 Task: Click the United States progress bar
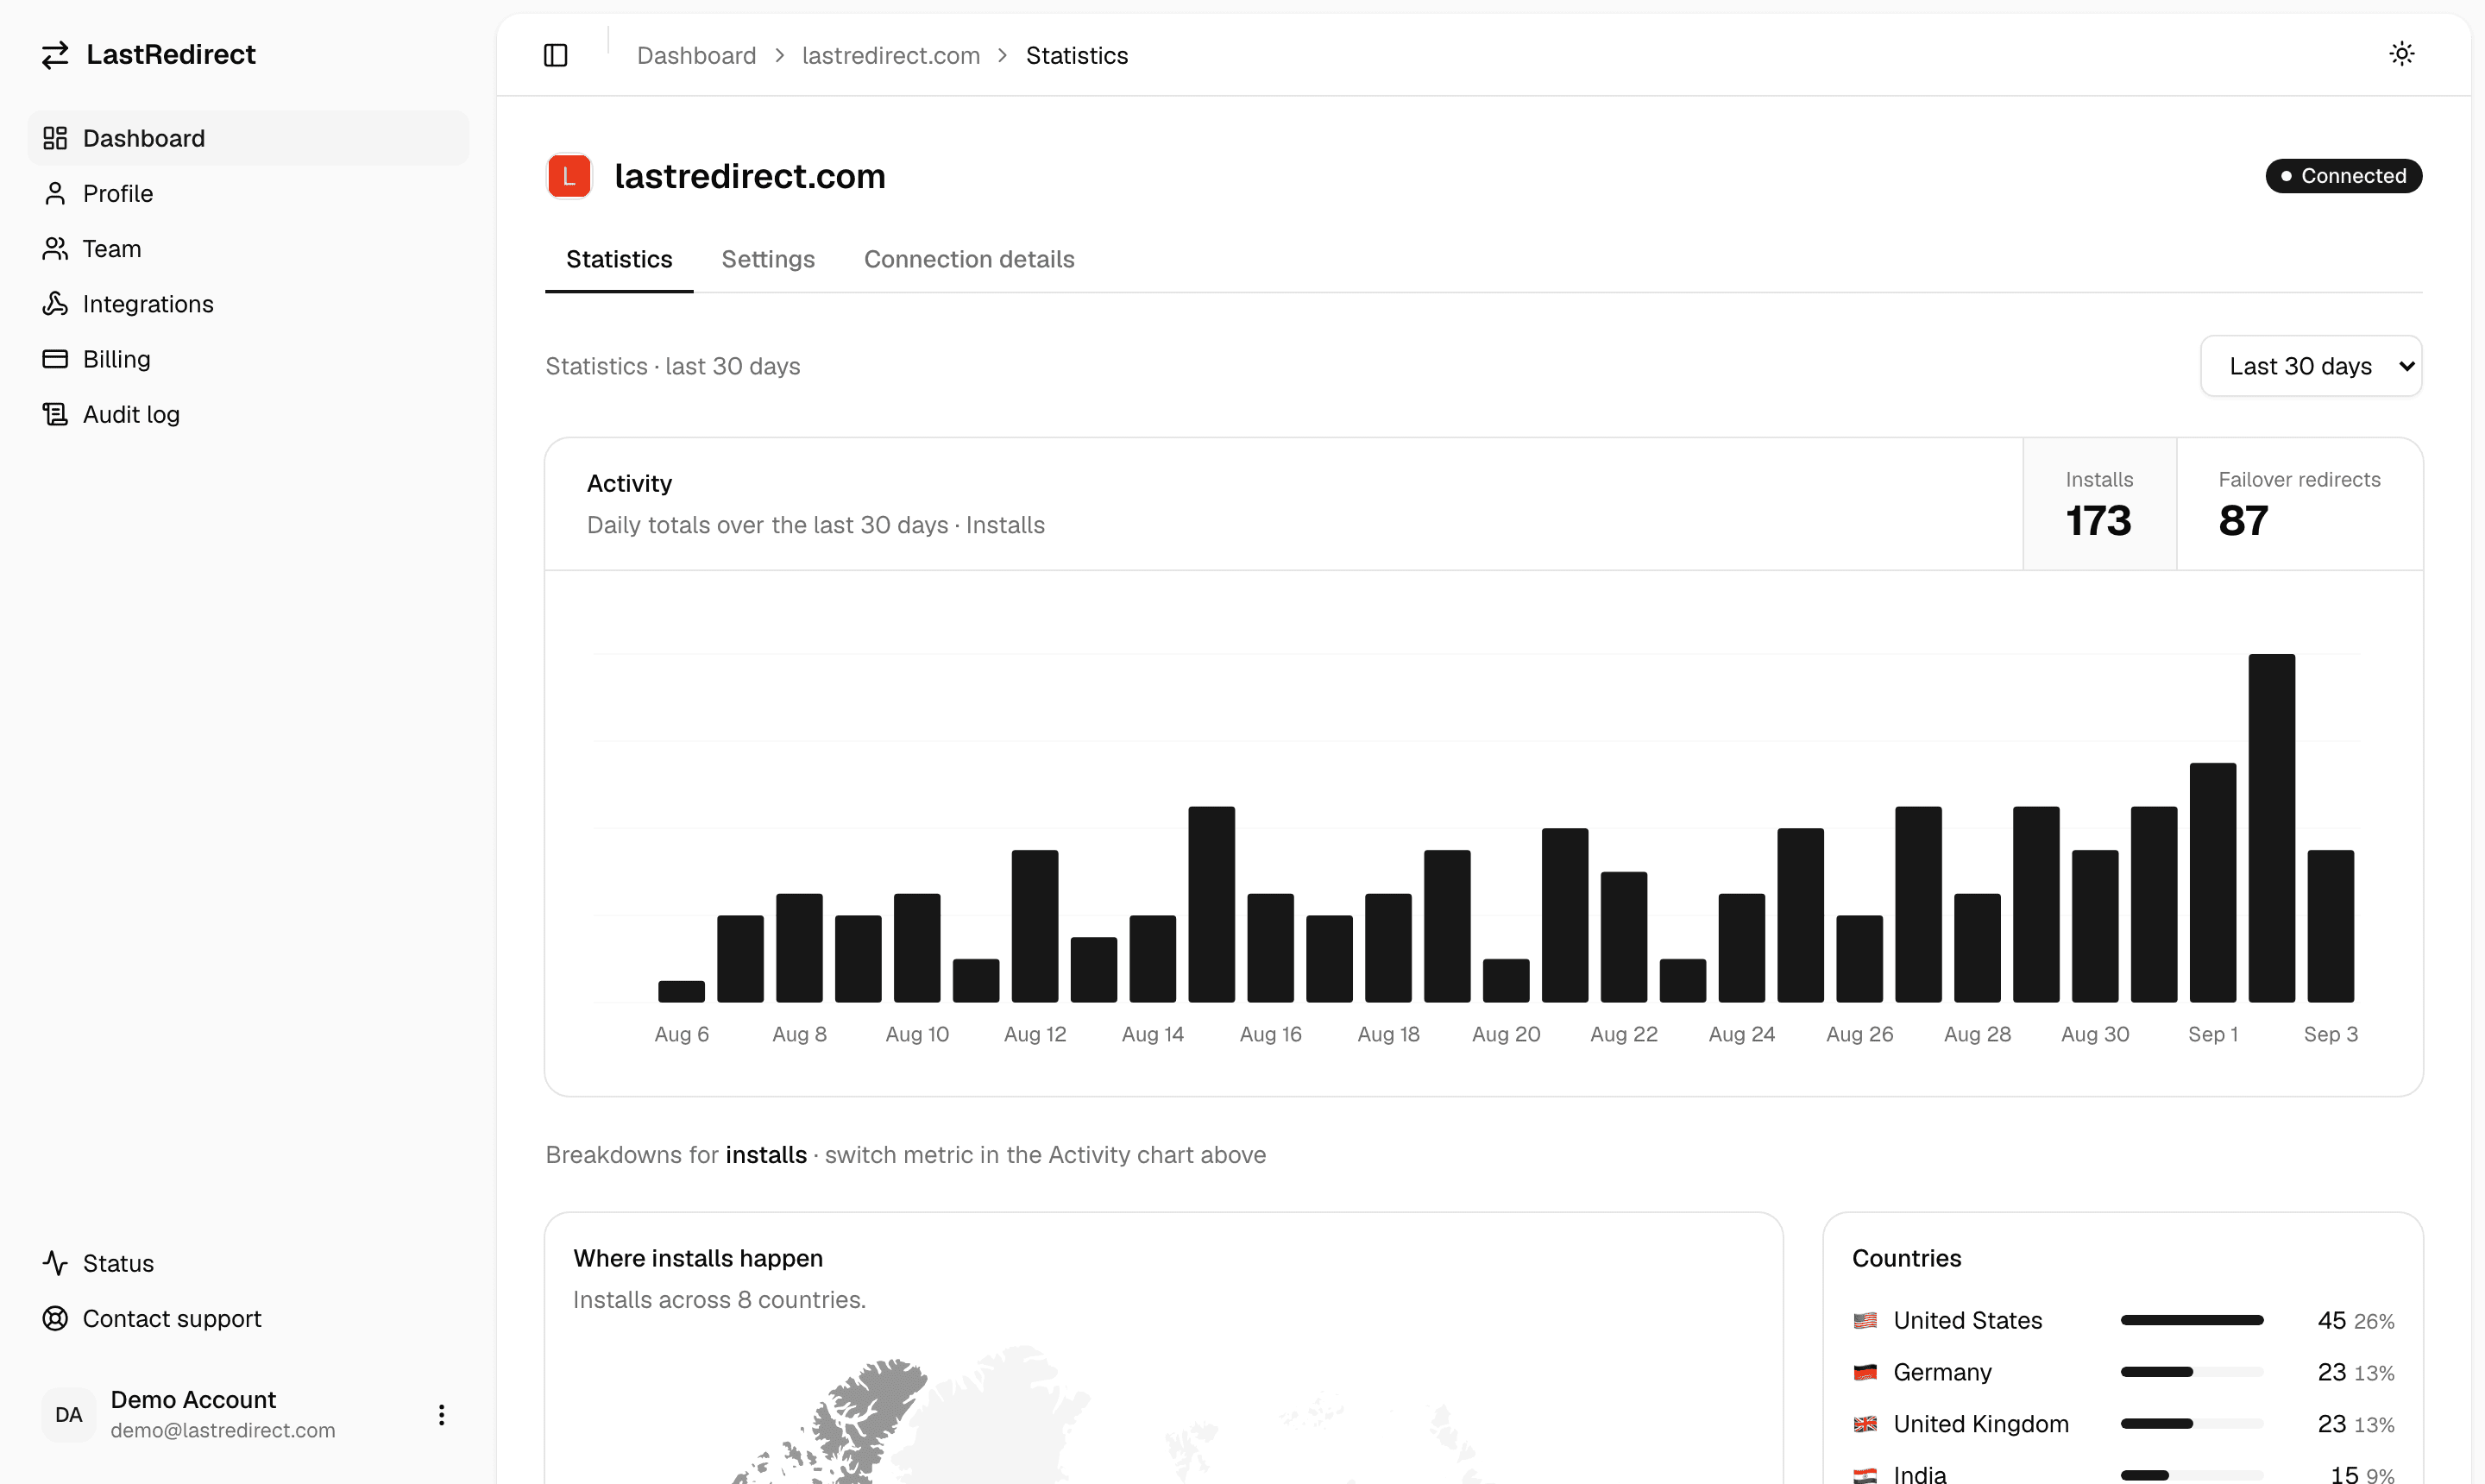point(2191,1320)
